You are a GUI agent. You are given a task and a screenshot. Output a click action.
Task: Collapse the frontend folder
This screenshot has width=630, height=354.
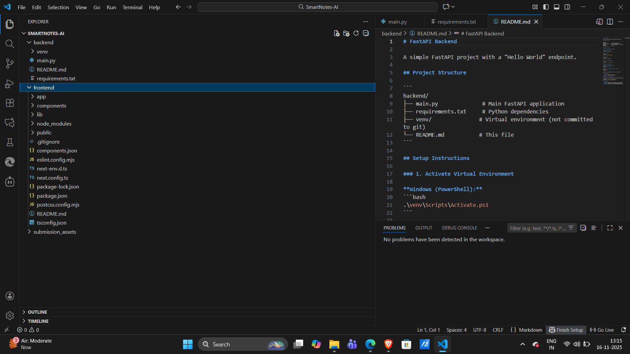[x=44, y=88]
